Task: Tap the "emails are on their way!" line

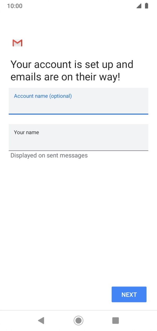Action: coord(65,77)
